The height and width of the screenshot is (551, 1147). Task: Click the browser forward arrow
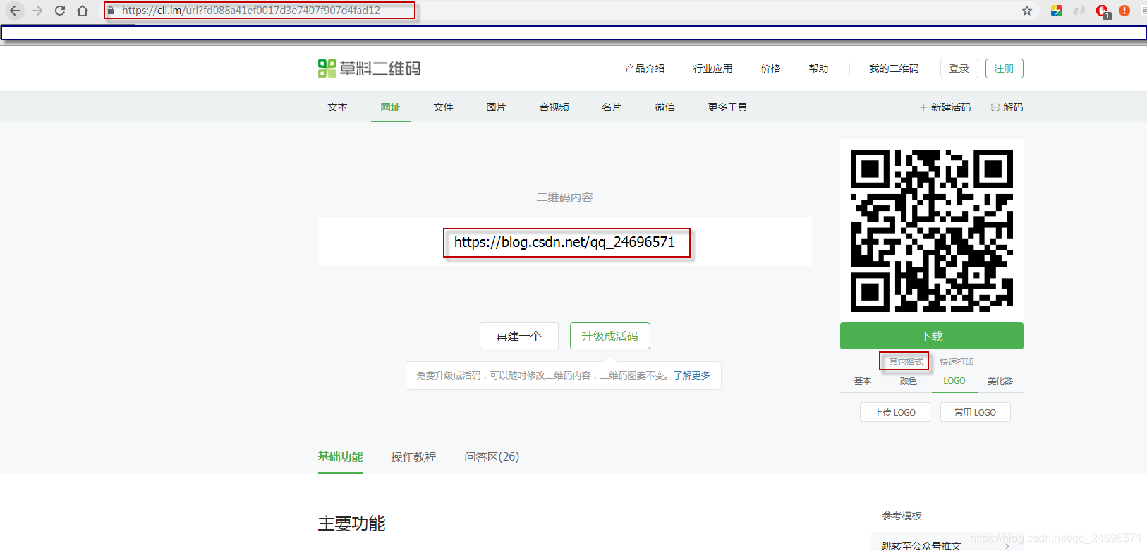pyautogui.click(x=37, y=11)
